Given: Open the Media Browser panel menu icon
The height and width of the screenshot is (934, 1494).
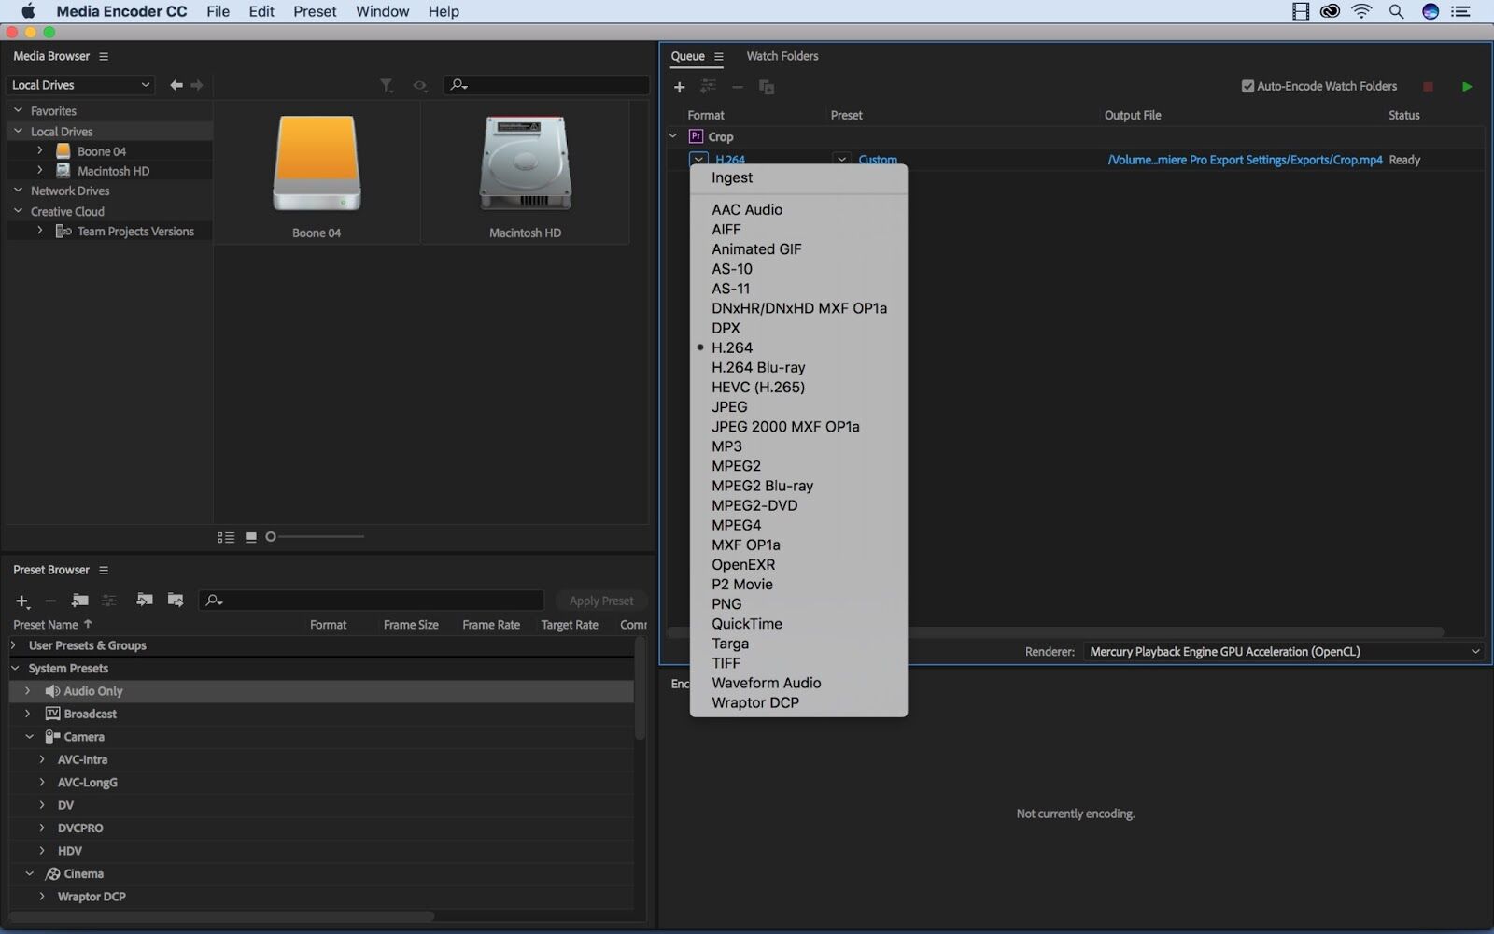Looking at the screenshot, I should pyautogui.click(x=104, y=56).
